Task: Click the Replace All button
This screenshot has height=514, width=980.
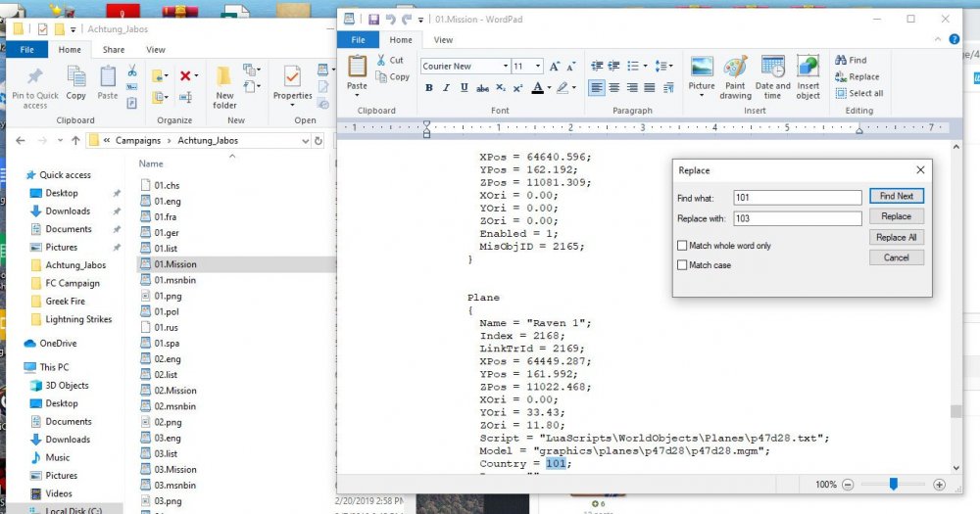Action: pos(896,237)
